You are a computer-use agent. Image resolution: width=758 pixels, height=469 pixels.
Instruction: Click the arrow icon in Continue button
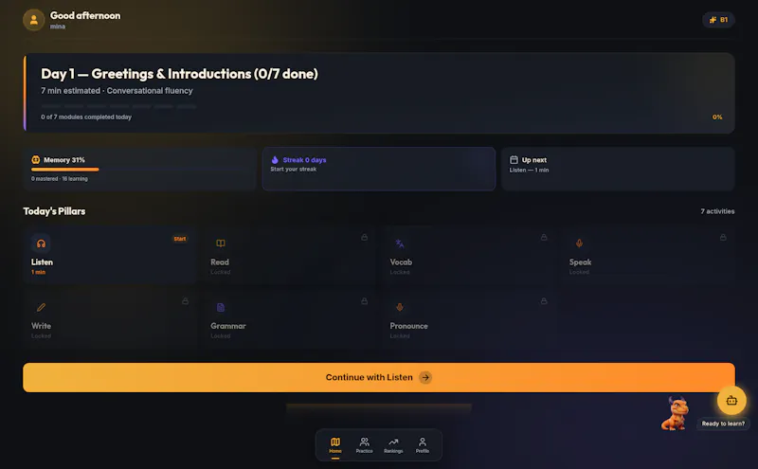pyautogui.click(x=425, y=377)
